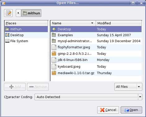Click the mediawiki-1.10.0.tar.gz archive icon

(54, 73)
